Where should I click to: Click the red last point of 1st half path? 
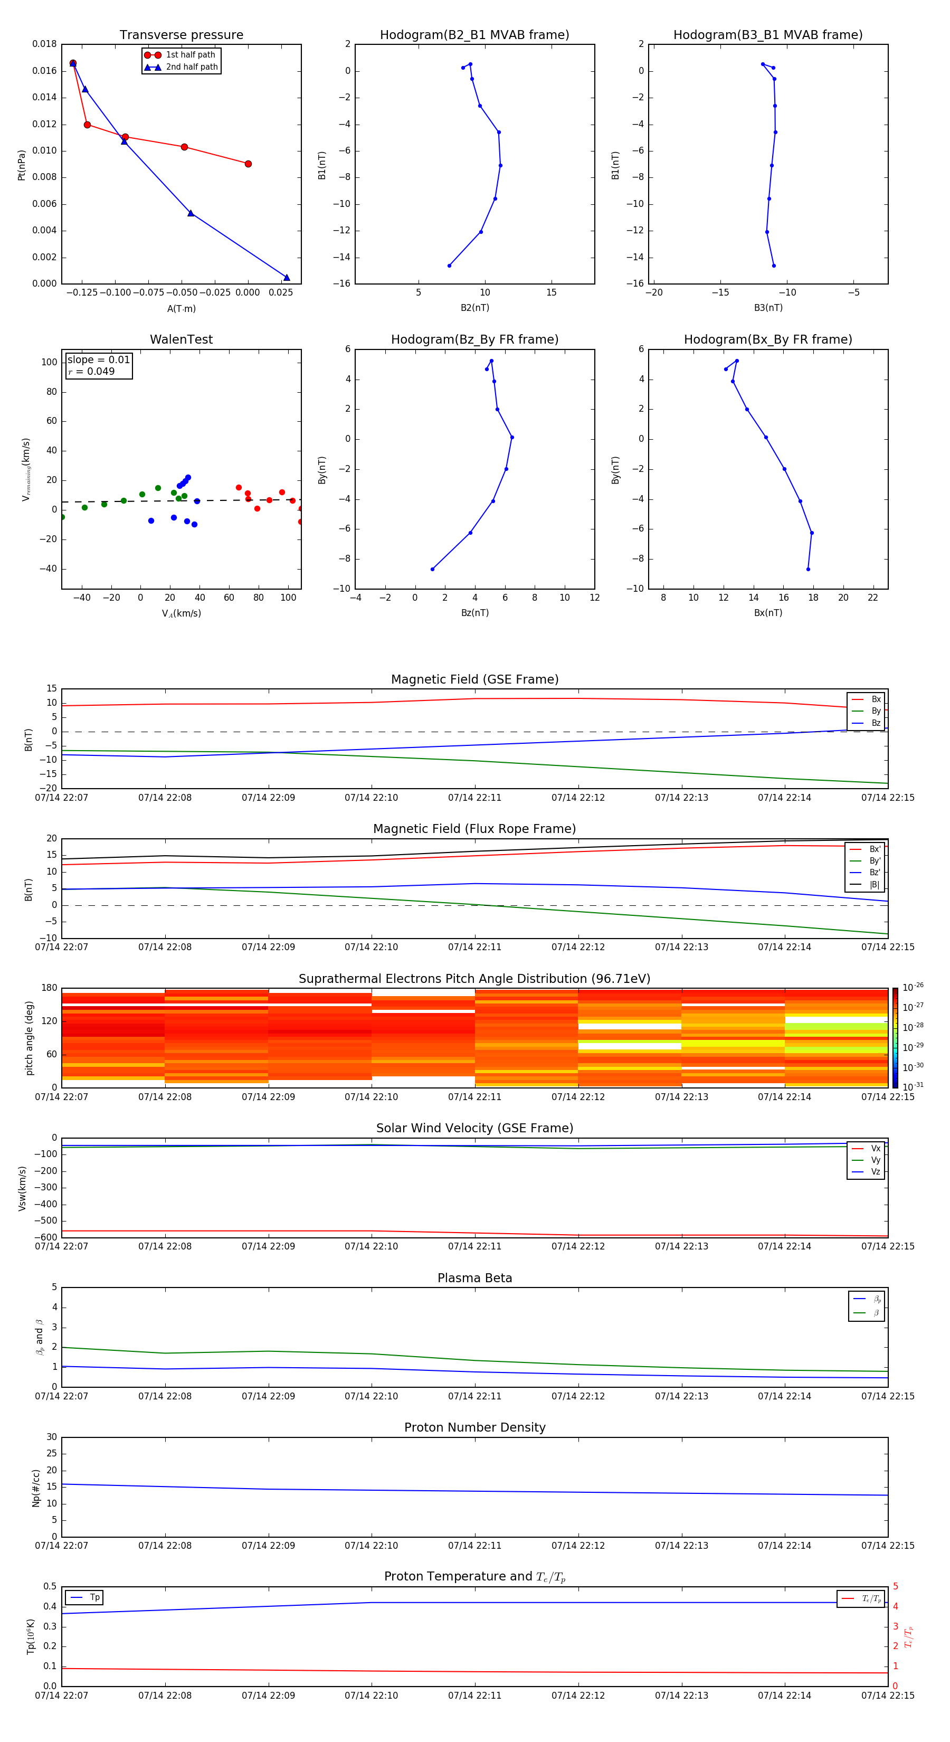248,164
